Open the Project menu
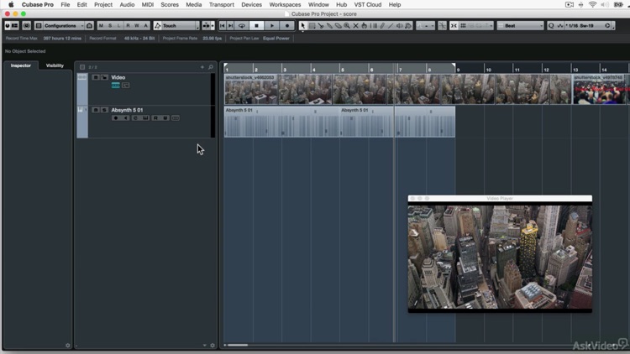Screen dimensions: 630x354 (x=103, y=4)
